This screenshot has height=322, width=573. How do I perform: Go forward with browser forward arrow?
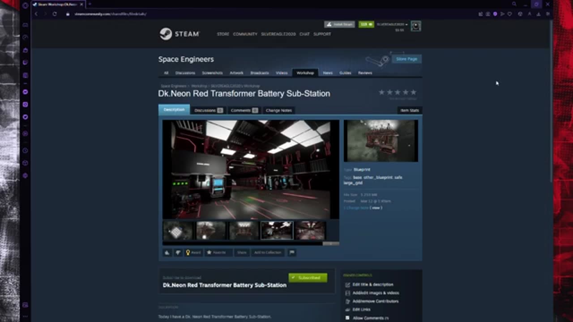point(45,14)
